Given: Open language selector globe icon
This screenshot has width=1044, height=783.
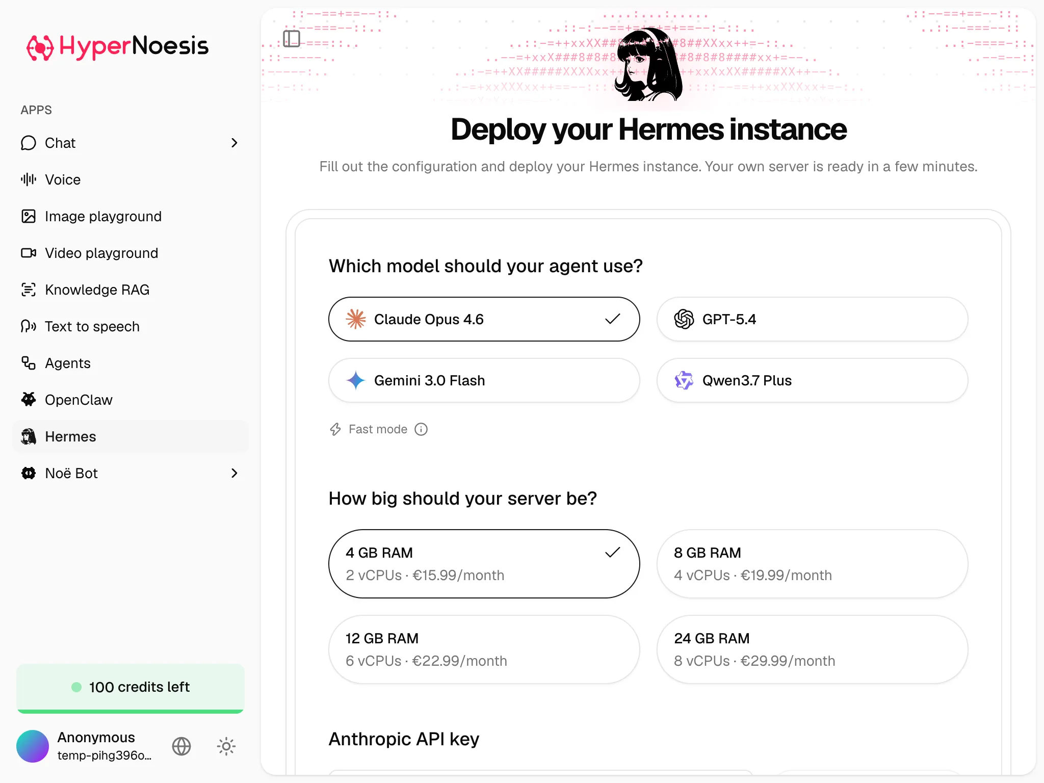Looking at the screenshot, I should (181, 746).
